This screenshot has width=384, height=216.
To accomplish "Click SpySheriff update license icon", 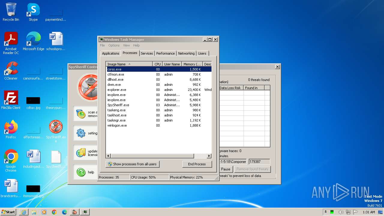I will coord(81,153).
